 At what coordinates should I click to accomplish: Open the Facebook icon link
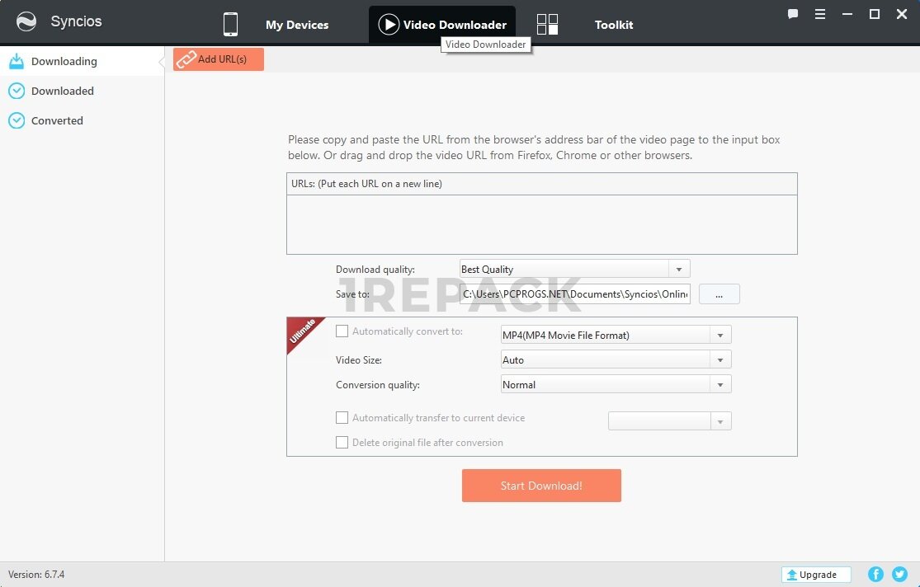tap(875, 574)
